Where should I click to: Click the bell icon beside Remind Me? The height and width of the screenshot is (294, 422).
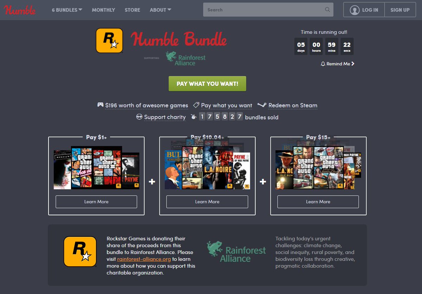(323, 64)
